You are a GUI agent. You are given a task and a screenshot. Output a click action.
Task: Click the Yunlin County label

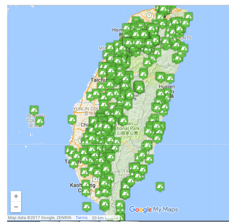[81, 109]
